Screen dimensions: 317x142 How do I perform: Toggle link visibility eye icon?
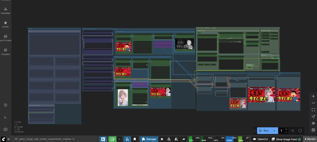[313, 123]
